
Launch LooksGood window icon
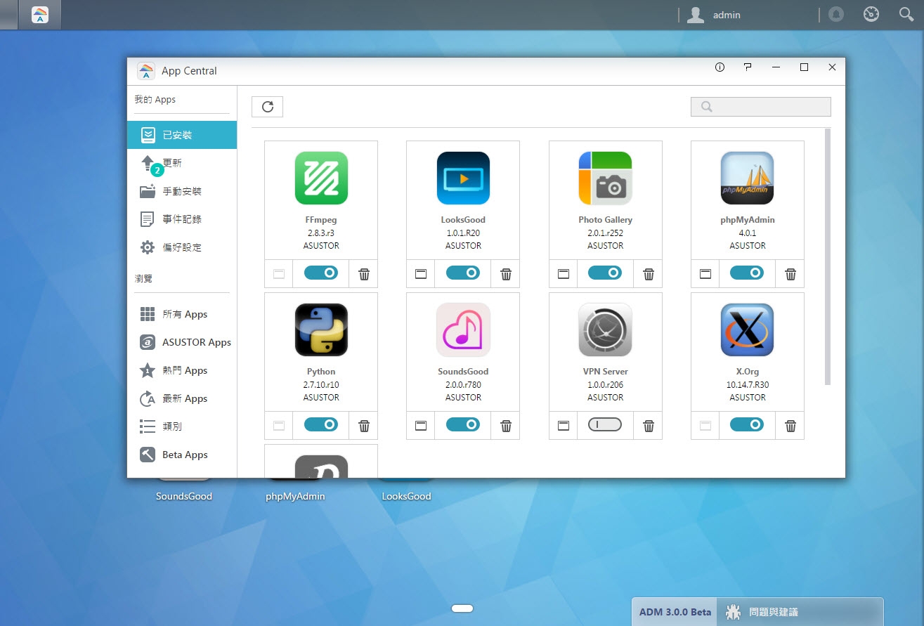pos(421,274)
